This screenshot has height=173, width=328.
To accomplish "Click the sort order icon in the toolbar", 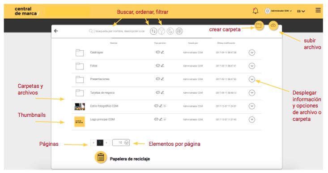I will point(153,31).
